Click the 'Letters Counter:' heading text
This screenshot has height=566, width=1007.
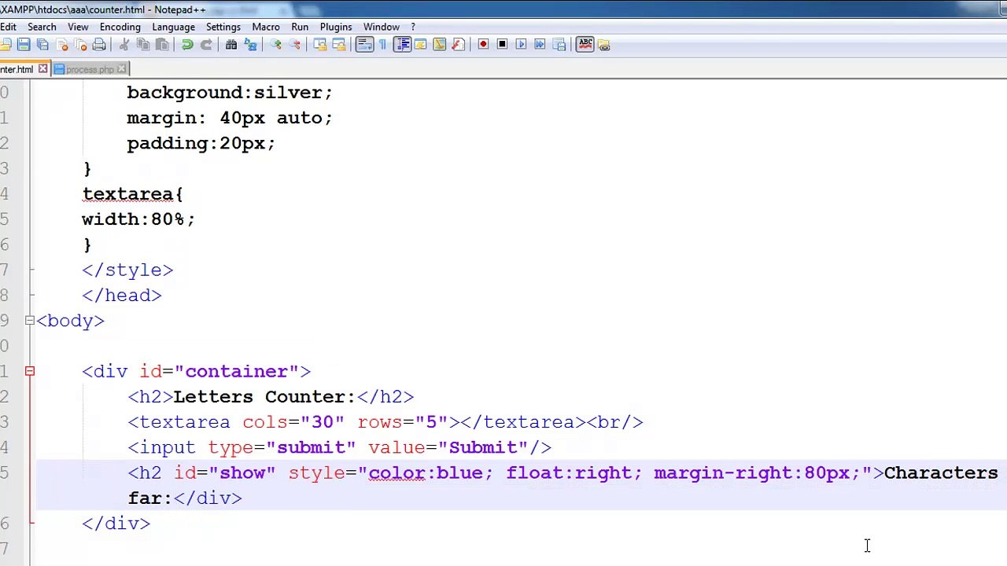264,397
